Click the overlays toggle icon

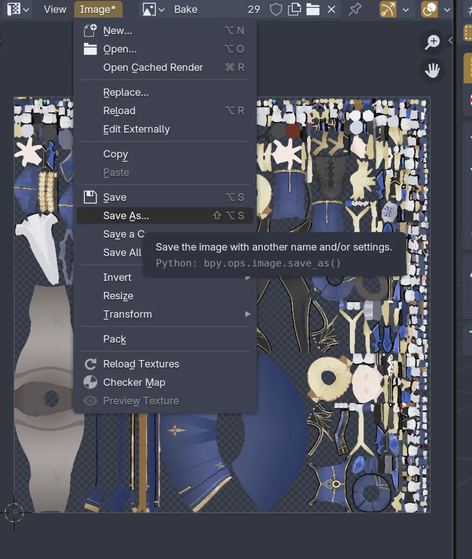pyautogui.click(x=429, y=9)
